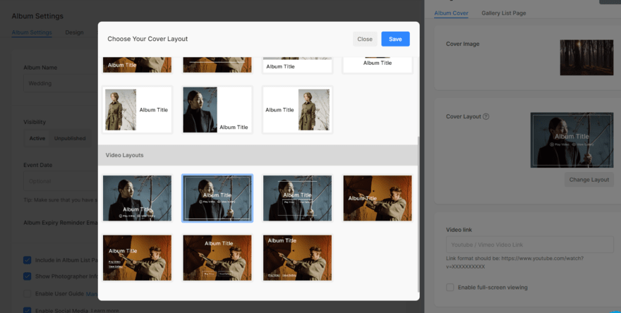
Task: Select umbrella layout with centered title and boxed buttons
Action: pyautogui.click(x=217, y=258)
